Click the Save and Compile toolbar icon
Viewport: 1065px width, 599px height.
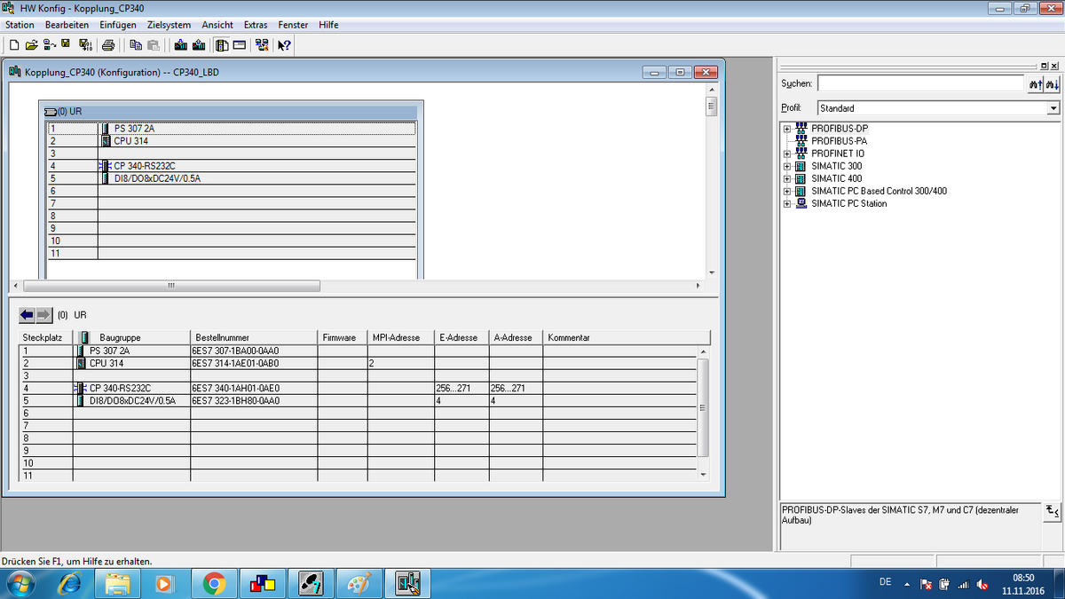pyautogui.click(x=85, y=44)
